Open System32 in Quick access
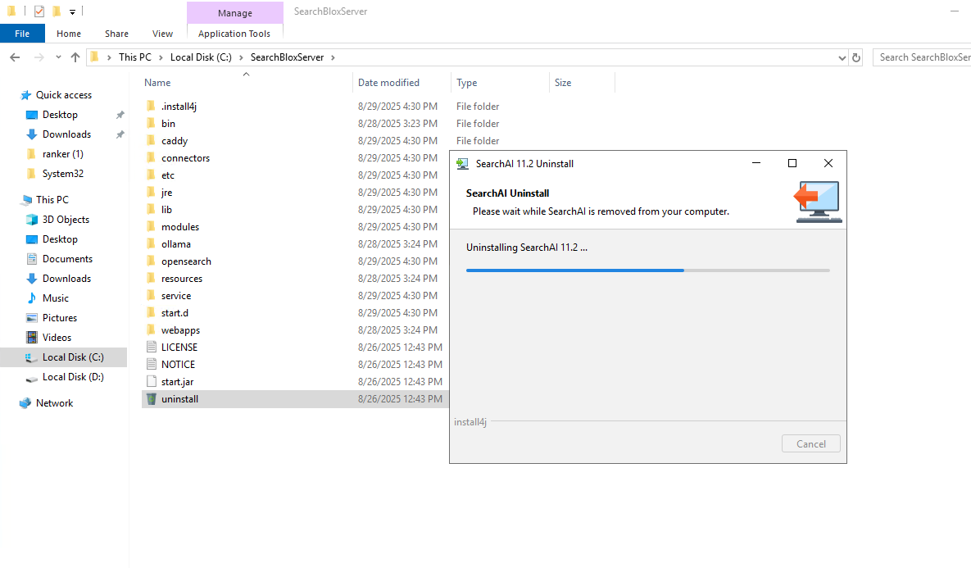The width and height of the screenshot is (971, 568). pyautogui.click(x=62, y=174)
